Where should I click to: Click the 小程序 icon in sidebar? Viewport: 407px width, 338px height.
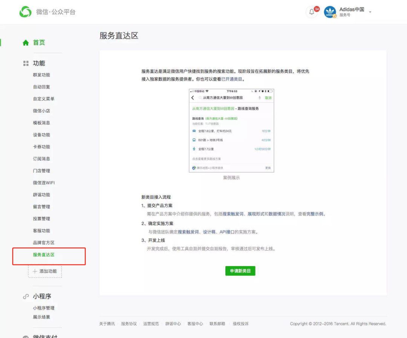point(26,296)
